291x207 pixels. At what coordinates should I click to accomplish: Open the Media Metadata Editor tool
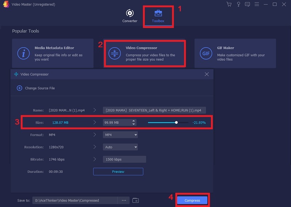[x=53, y=53]
